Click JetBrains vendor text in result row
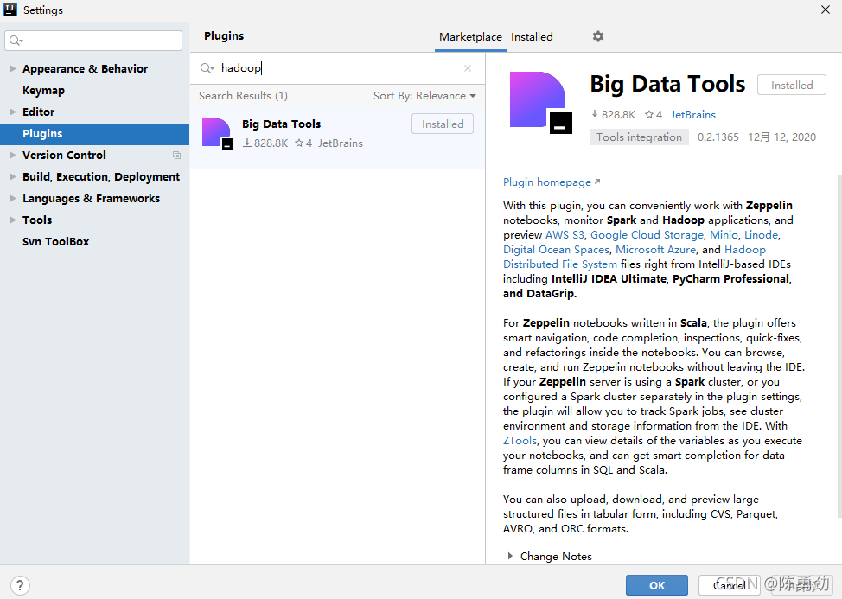The image size is (842, 599). tap(340, 143)
